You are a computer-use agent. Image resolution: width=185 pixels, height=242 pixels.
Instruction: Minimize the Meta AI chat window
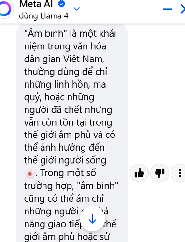coord(168,9)
